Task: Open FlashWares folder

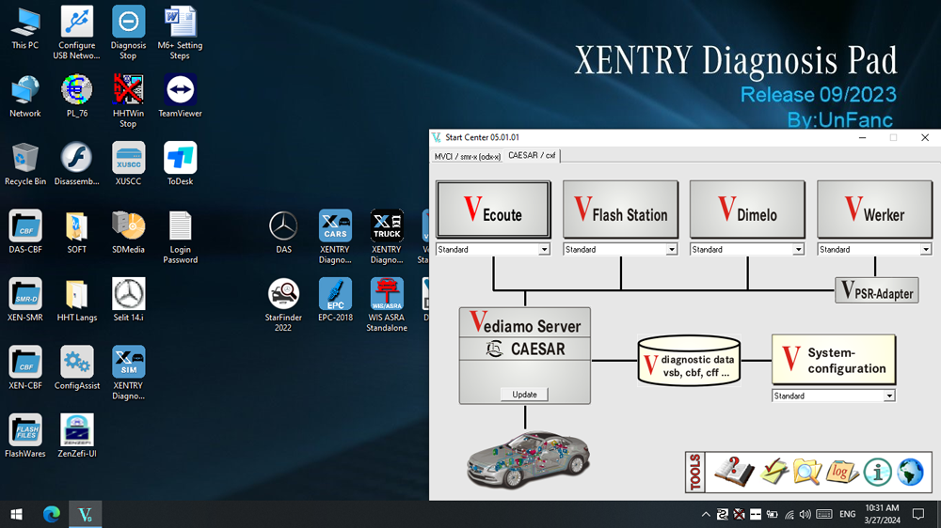Action: 25,436
